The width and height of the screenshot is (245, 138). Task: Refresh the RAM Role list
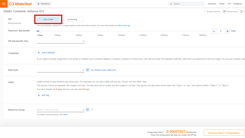(x=88, y=70)
